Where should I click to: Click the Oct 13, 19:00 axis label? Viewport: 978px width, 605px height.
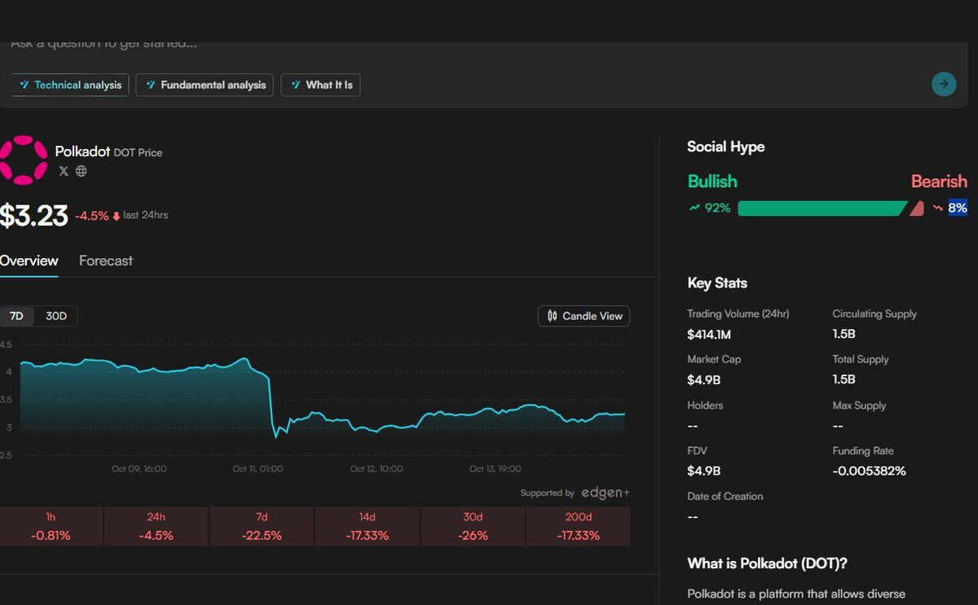(x=496, y=469)
